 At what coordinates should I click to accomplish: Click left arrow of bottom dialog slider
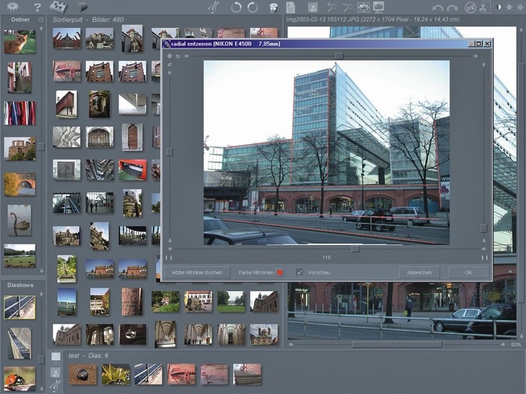(169, 249)
